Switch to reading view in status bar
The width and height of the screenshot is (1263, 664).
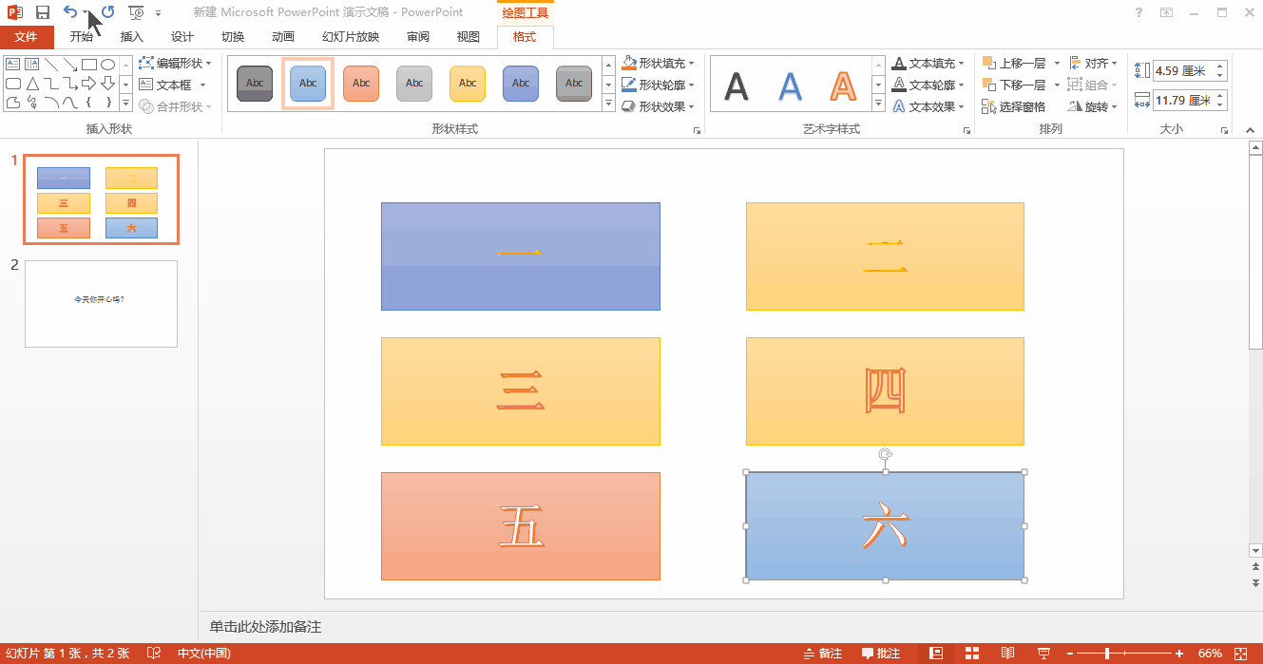1007,654
